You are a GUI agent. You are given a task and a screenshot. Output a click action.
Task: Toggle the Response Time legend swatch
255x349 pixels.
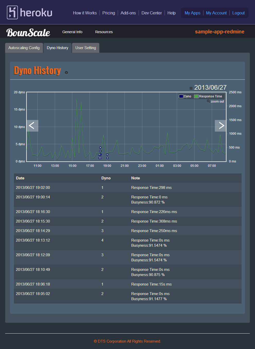pyautogui.click(x=196, y=96)
